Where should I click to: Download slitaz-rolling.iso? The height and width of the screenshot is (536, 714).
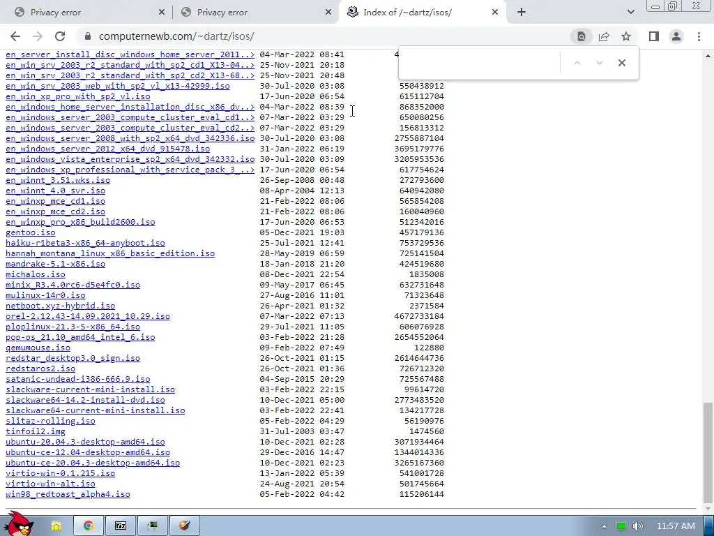[50, 421]
